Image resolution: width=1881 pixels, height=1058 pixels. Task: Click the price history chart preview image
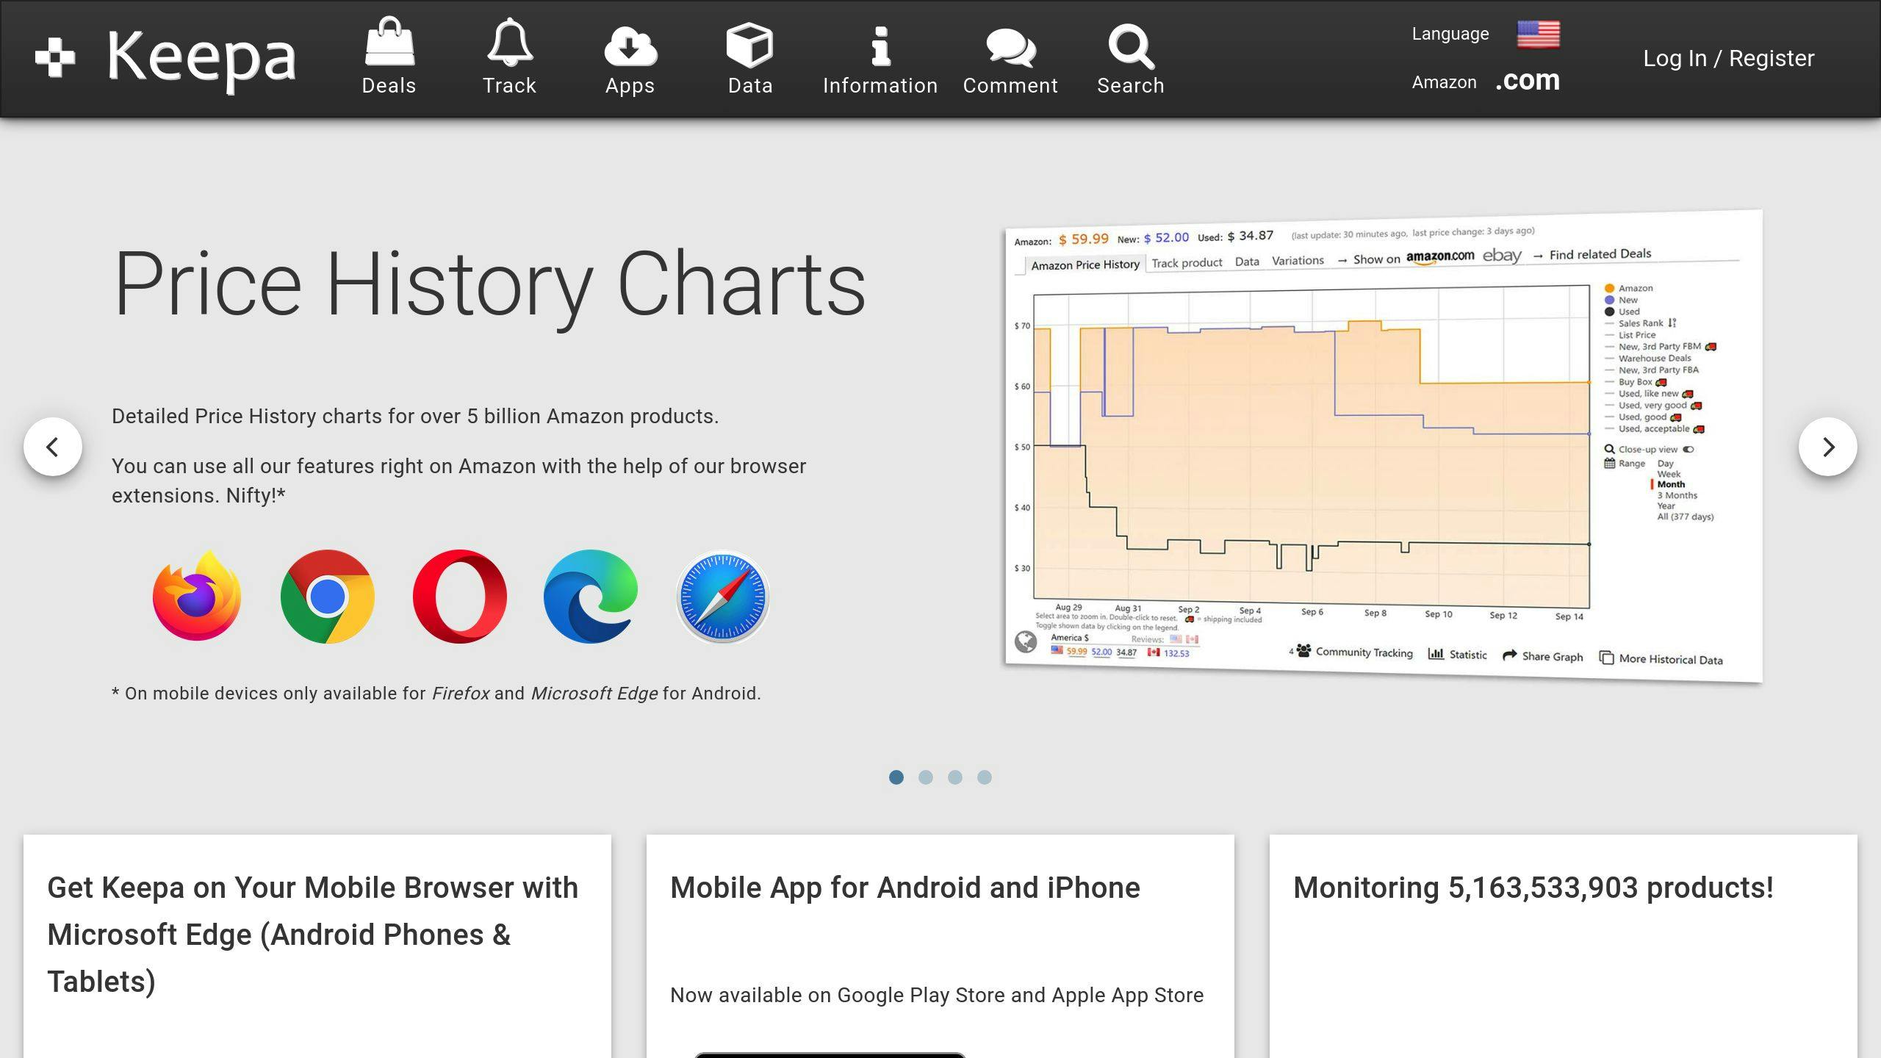point(1384,446)
